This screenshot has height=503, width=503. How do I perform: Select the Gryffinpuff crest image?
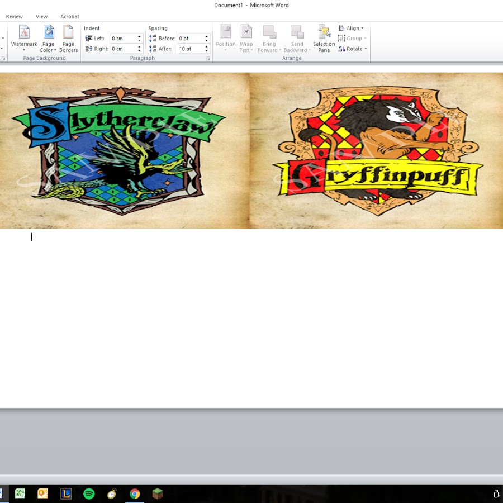(376, 150)
